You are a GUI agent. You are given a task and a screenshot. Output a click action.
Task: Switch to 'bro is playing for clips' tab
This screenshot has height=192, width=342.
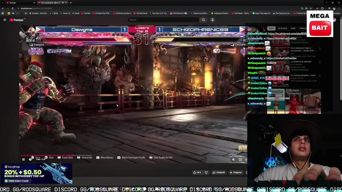point(51,3)
